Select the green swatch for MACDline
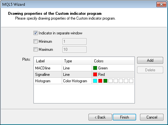Viewport: 168px width, 125px height. 95,68
